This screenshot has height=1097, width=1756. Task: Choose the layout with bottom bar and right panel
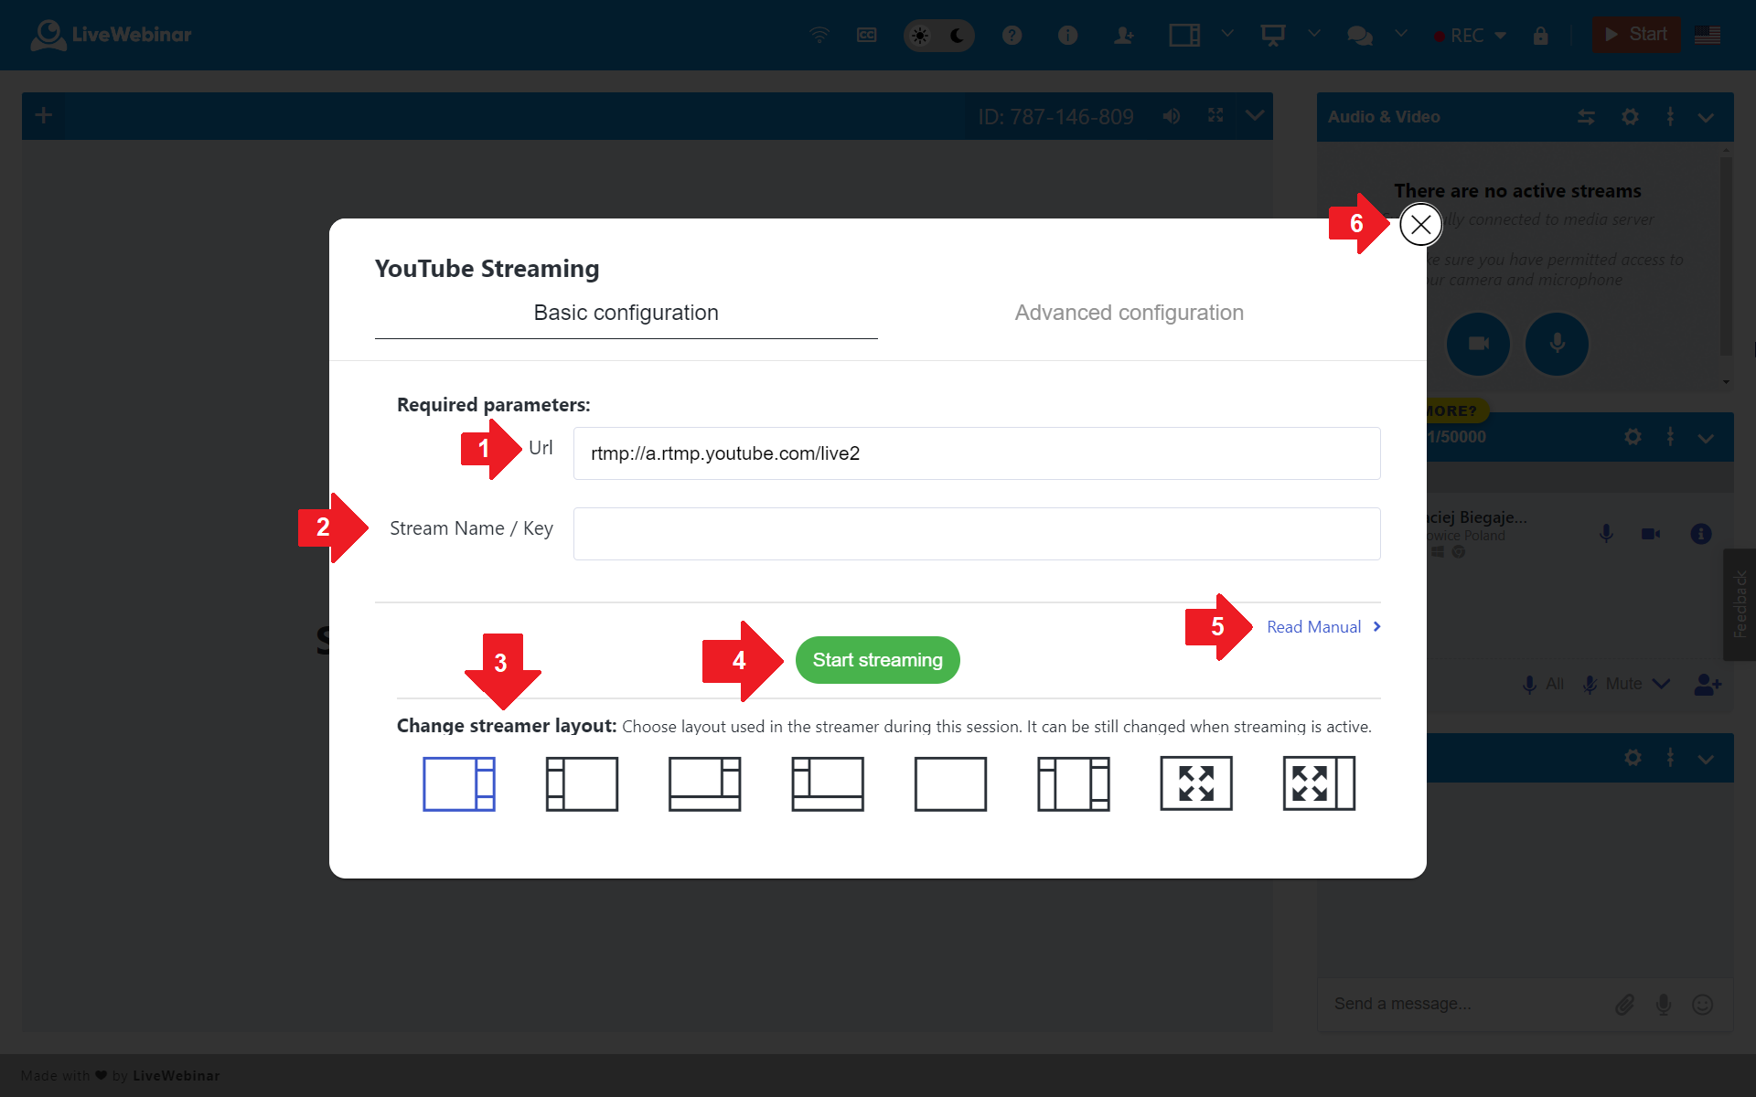pos(704,783)
